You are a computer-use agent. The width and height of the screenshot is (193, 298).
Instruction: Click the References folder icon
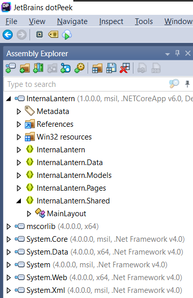click(x=30, y=124)
